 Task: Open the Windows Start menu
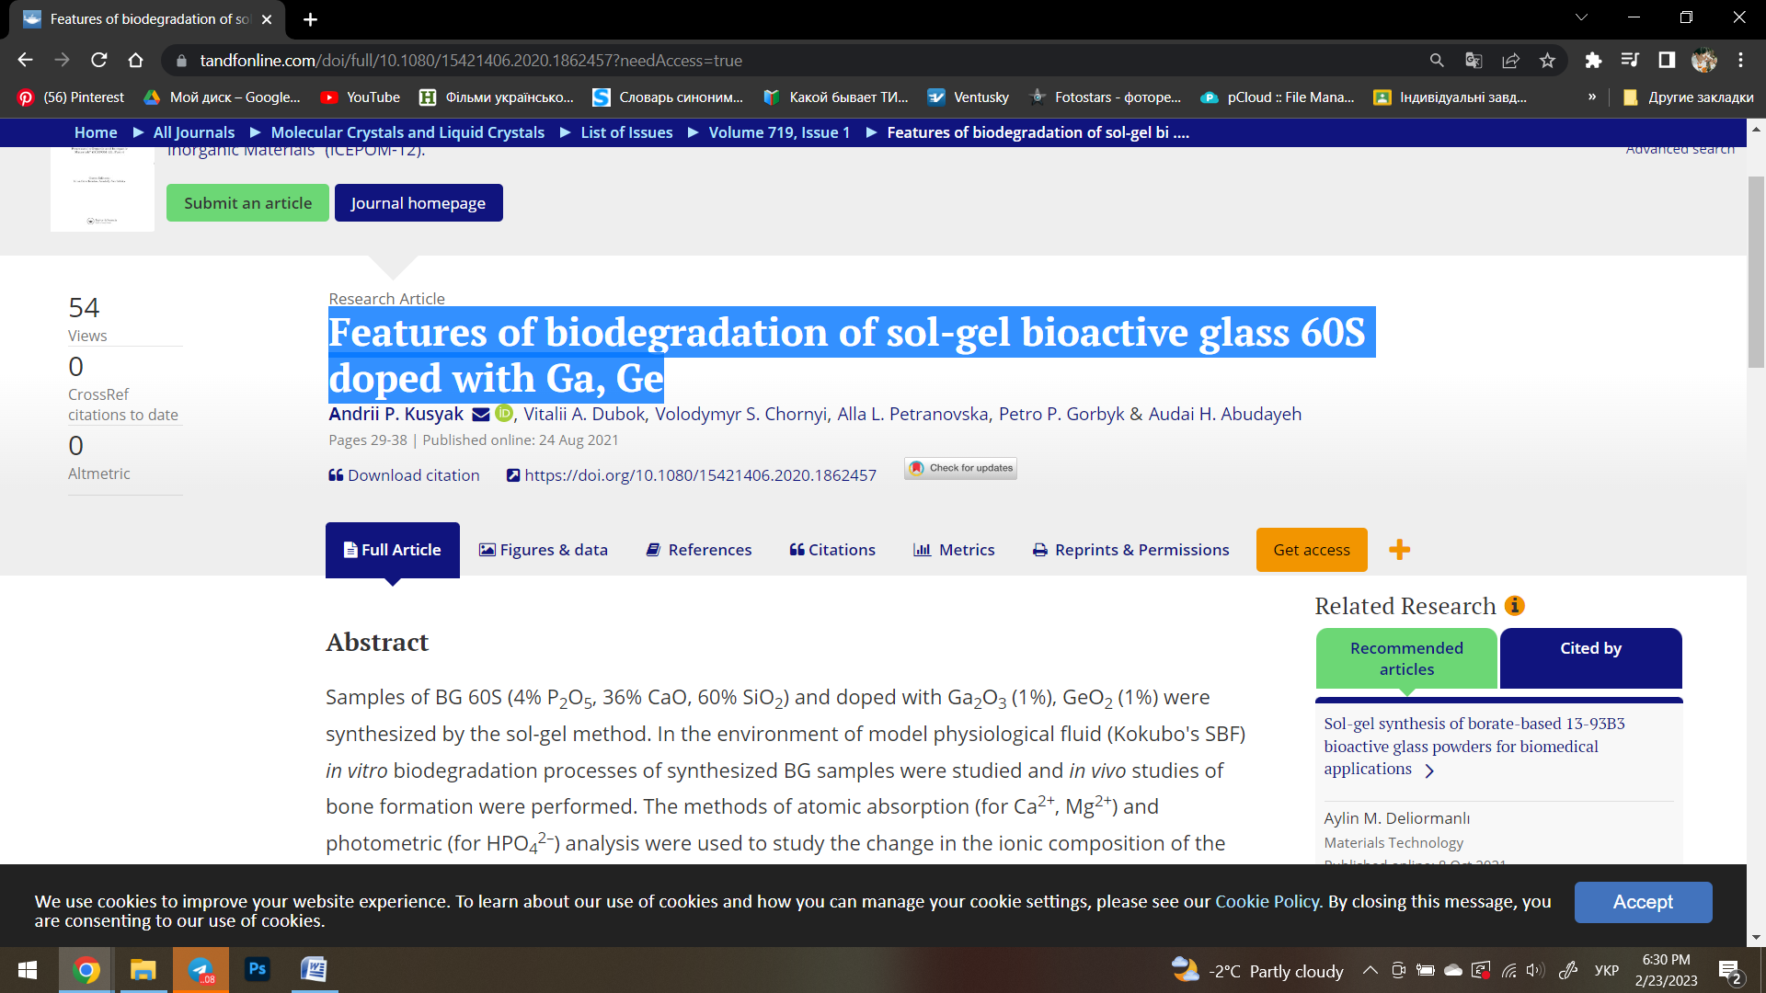point(28,970)
